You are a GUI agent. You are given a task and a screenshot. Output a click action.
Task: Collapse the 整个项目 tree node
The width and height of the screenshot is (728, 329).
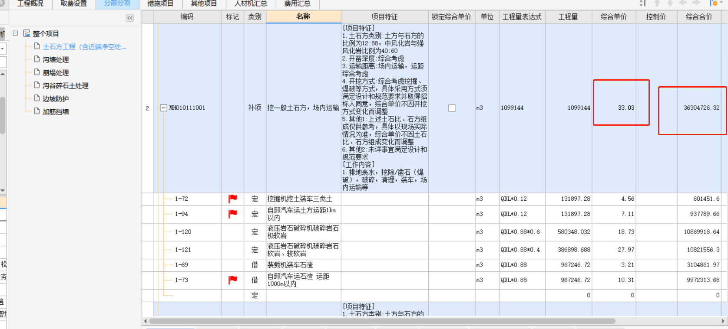[15, 33]
